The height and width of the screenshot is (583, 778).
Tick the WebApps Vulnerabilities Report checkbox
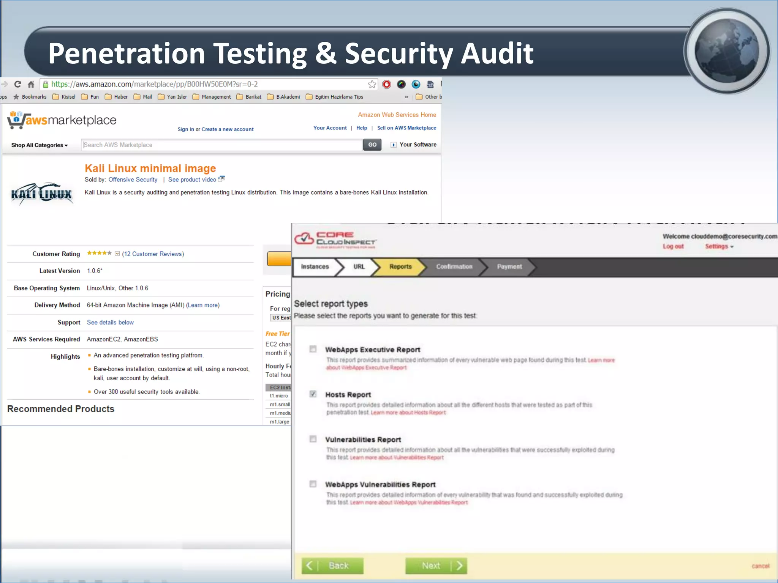coord(313,484)
